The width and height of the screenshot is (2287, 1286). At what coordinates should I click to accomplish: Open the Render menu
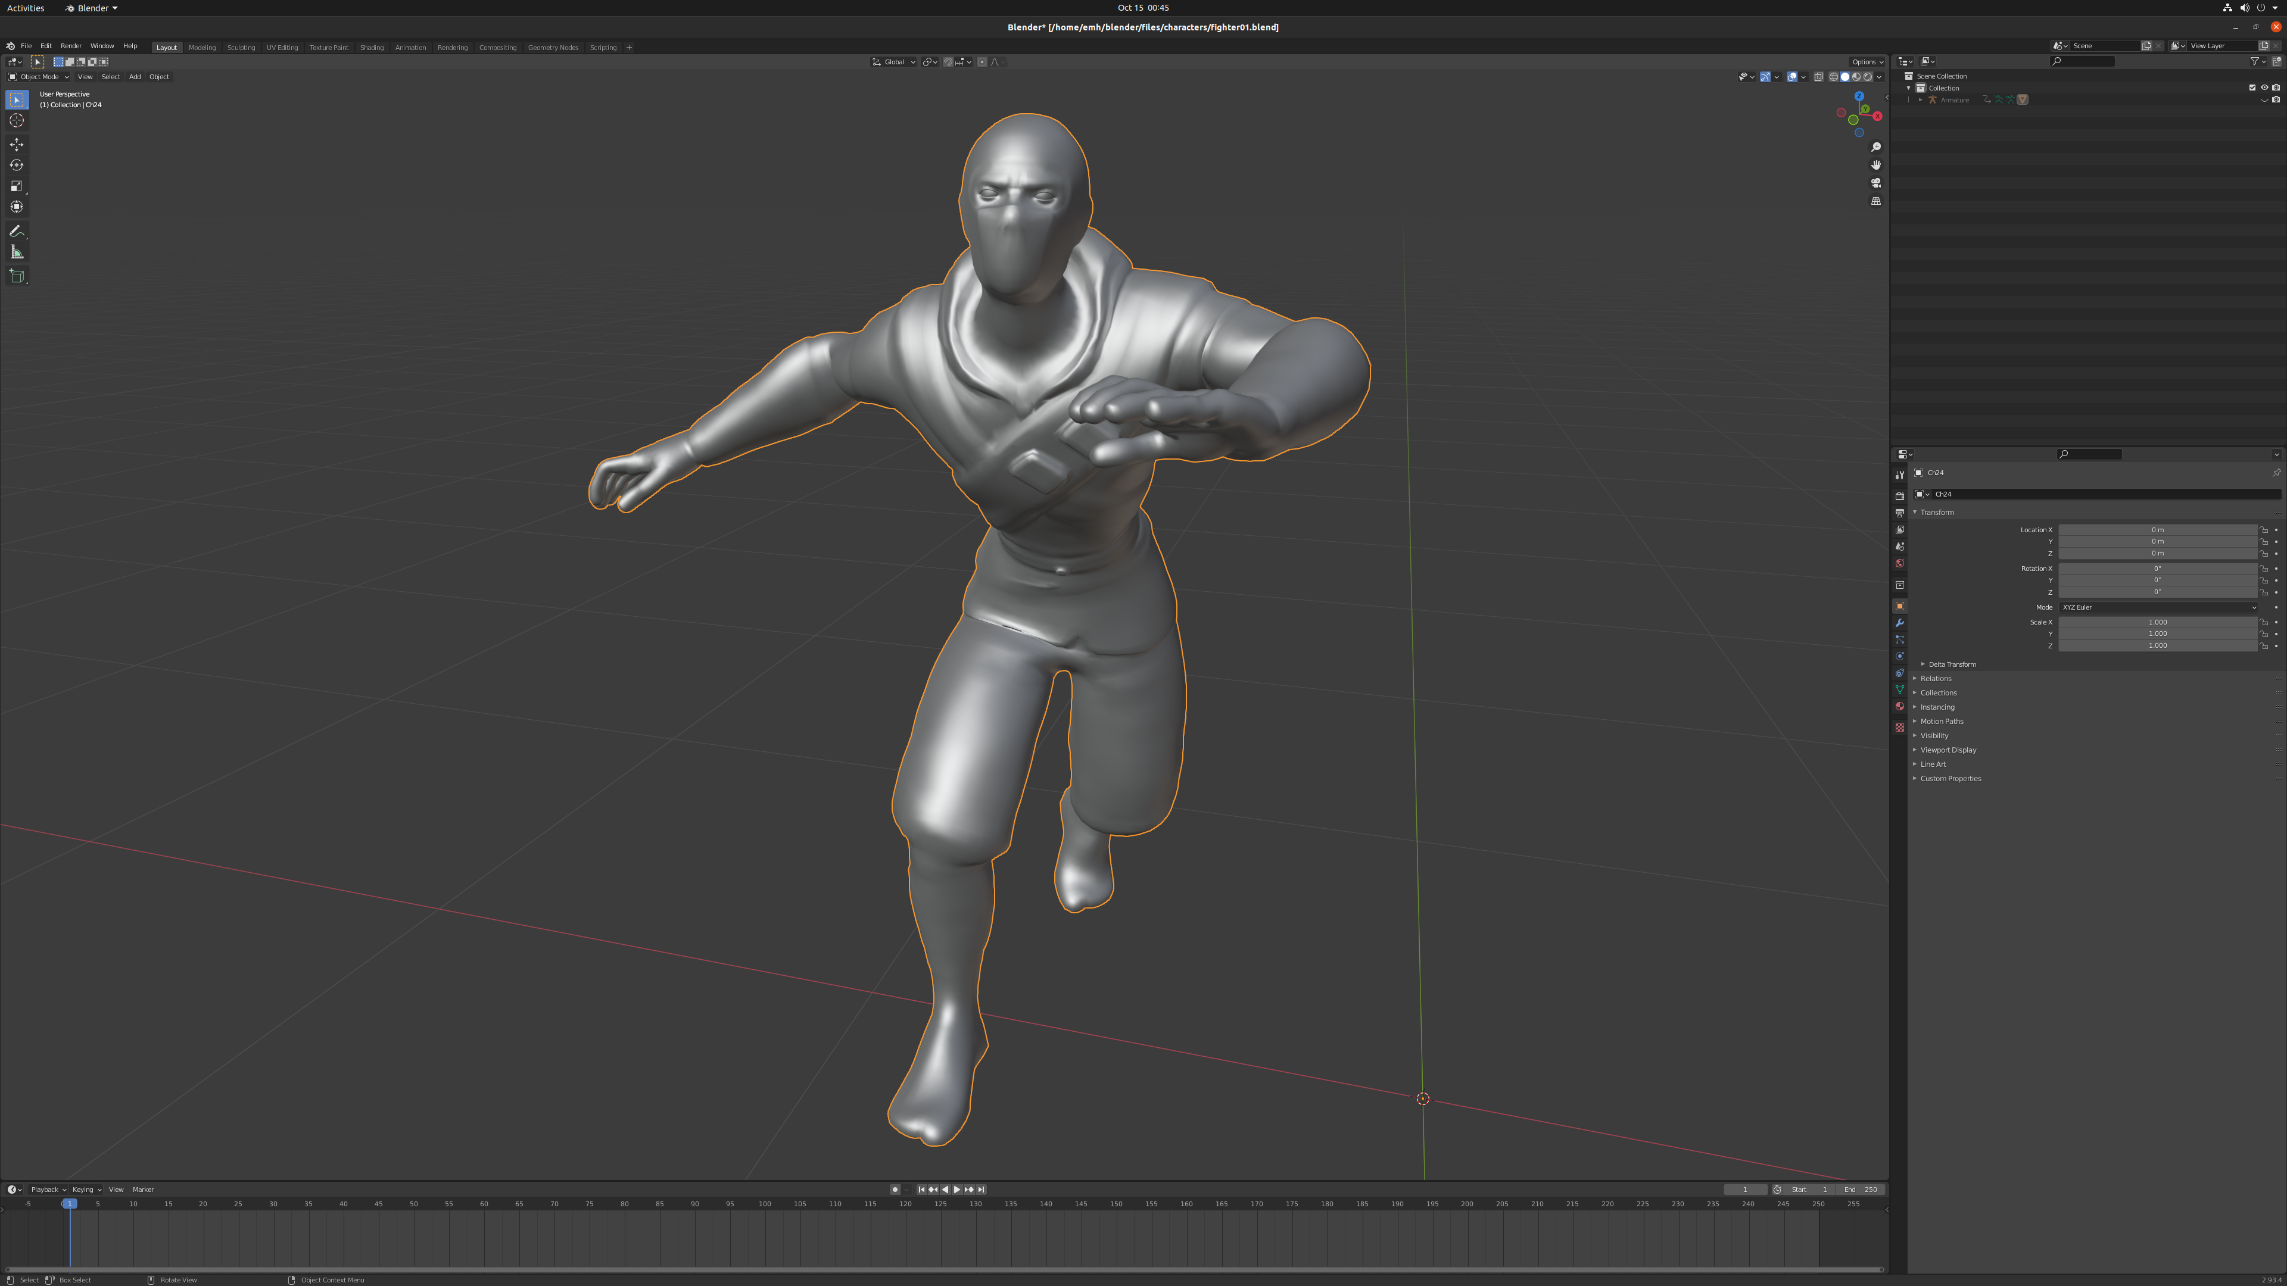pyautogui.click(x=71, y=46)
